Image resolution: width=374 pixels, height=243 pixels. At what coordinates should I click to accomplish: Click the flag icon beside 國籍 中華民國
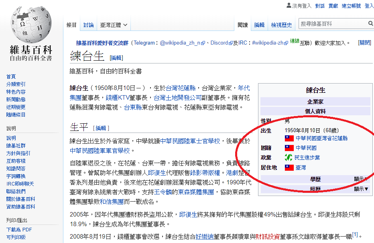pos(289,148)
